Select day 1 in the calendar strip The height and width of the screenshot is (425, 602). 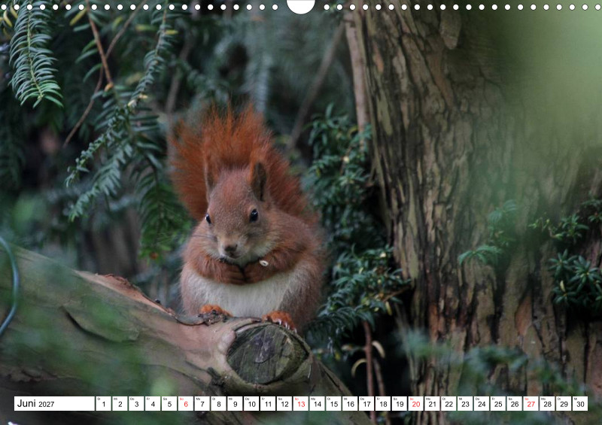click(103, 404)
